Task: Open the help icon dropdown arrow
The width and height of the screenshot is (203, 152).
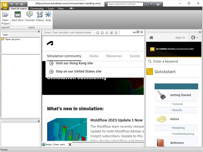Action: pyautogui.click(x=161, y=4)
